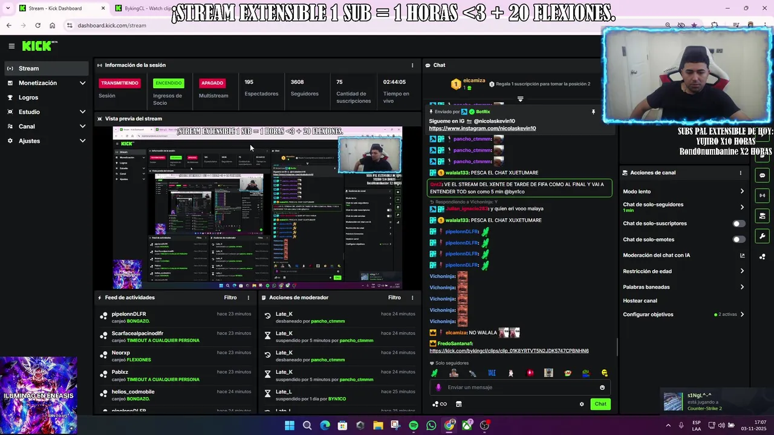Click Hostear canal

click(x=640, y=301)
